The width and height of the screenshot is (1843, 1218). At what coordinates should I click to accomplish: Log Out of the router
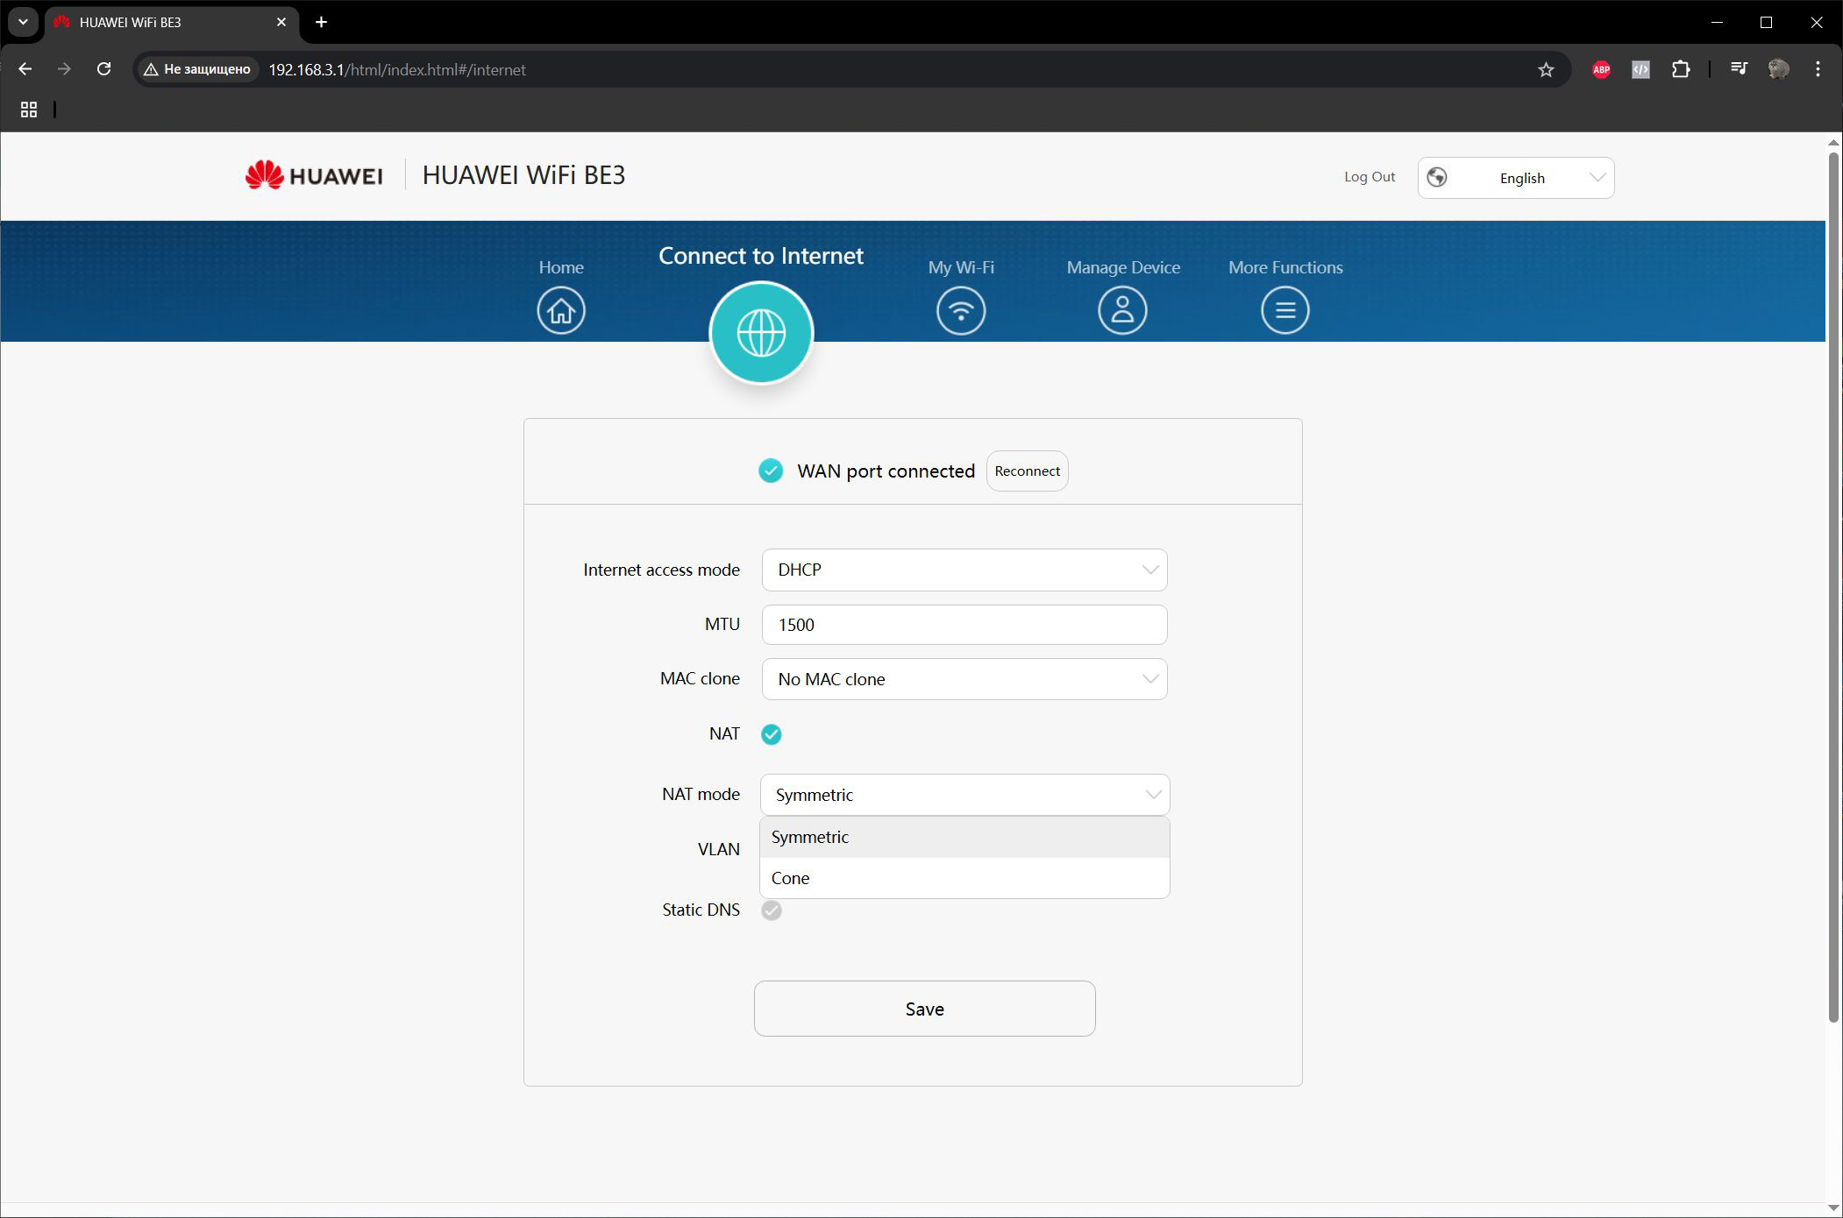pyautogui.click(x=1370, y=177)
